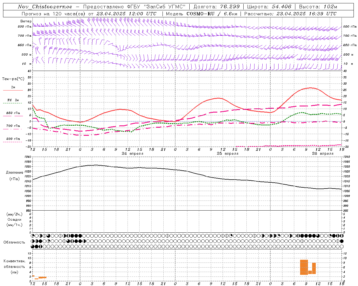Click the red temperature curve peak on 26 April
This screenshot has height=286, width=358.
pos(310,88)
